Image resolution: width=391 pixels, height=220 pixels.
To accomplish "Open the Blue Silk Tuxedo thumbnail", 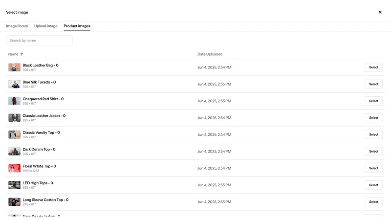I will pyautogui.click(x=15, y=84).
